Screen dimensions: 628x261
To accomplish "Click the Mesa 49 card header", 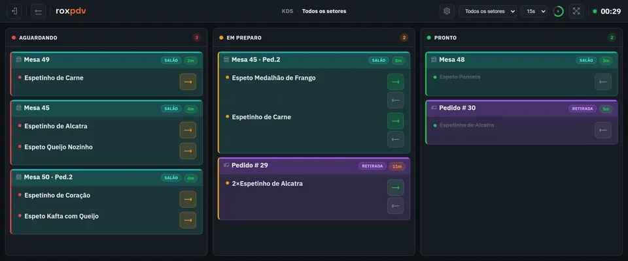I will [x=107, y=60].
